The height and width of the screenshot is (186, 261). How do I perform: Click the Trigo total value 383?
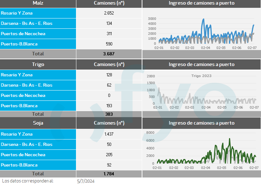point(109,114)
